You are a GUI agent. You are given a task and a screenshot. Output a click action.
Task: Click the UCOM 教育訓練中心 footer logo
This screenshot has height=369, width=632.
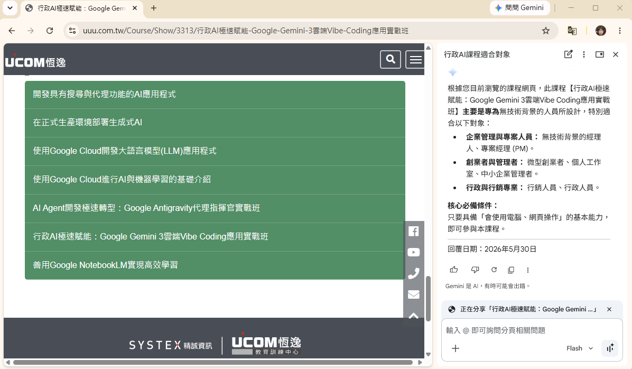click(x=266, y=345)
